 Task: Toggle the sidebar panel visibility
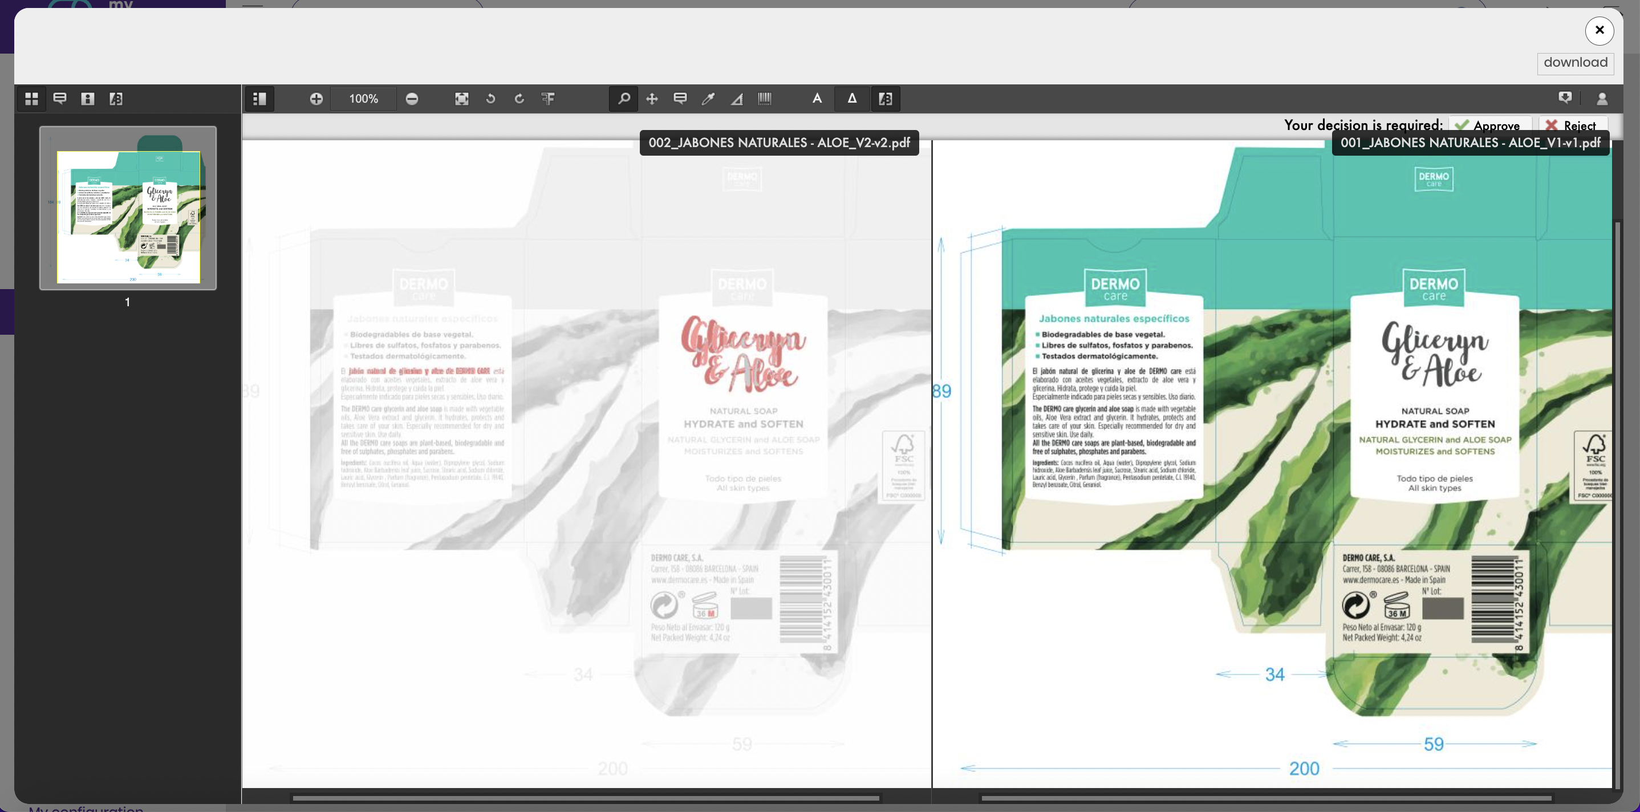259,99
